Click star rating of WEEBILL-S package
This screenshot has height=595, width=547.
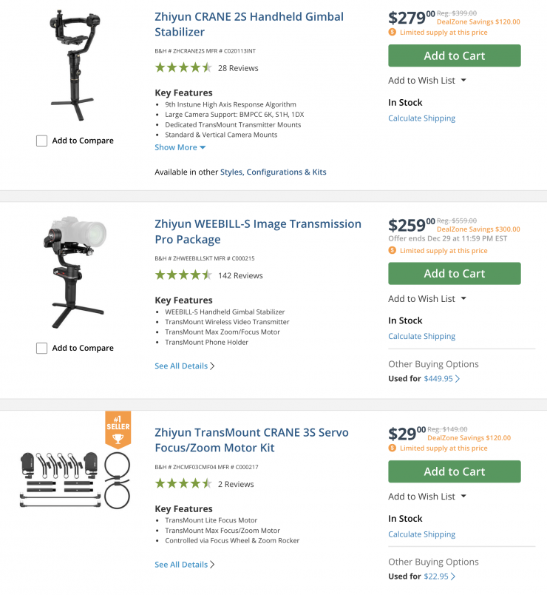coord(183,275)
